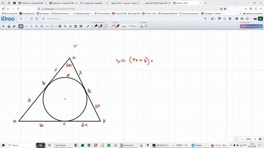Toggle fullscreen mode on canvas
This screenshot has width=264, height=148.
pyautogui.click(x=236, y=139)
